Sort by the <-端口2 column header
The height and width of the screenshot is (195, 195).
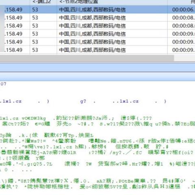42,2
